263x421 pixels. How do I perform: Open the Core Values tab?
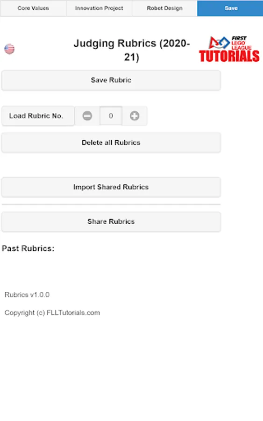point(33,8)
